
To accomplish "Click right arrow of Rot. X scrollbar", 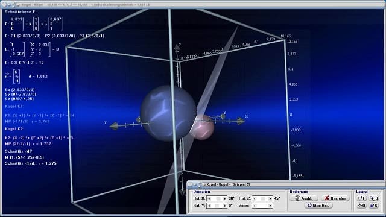I will [224, 198].
